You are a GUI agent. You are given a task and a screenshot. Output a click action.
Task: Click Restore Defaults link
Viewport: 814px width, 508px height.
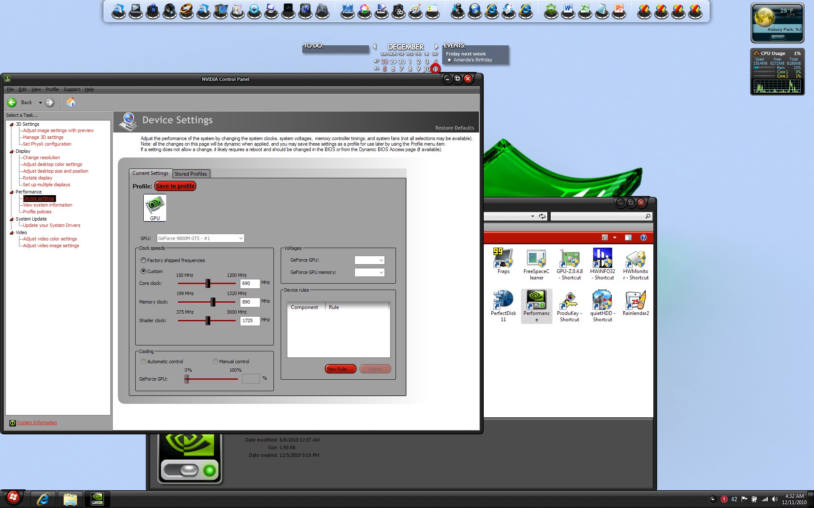click(x=454, y=128)
